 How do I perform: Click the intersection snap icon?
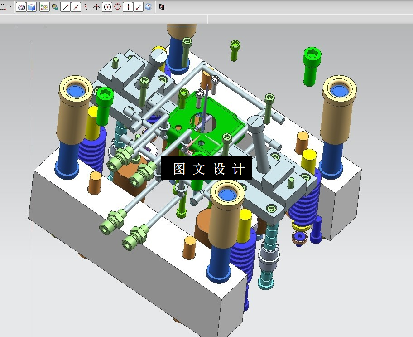click(96, 7)
